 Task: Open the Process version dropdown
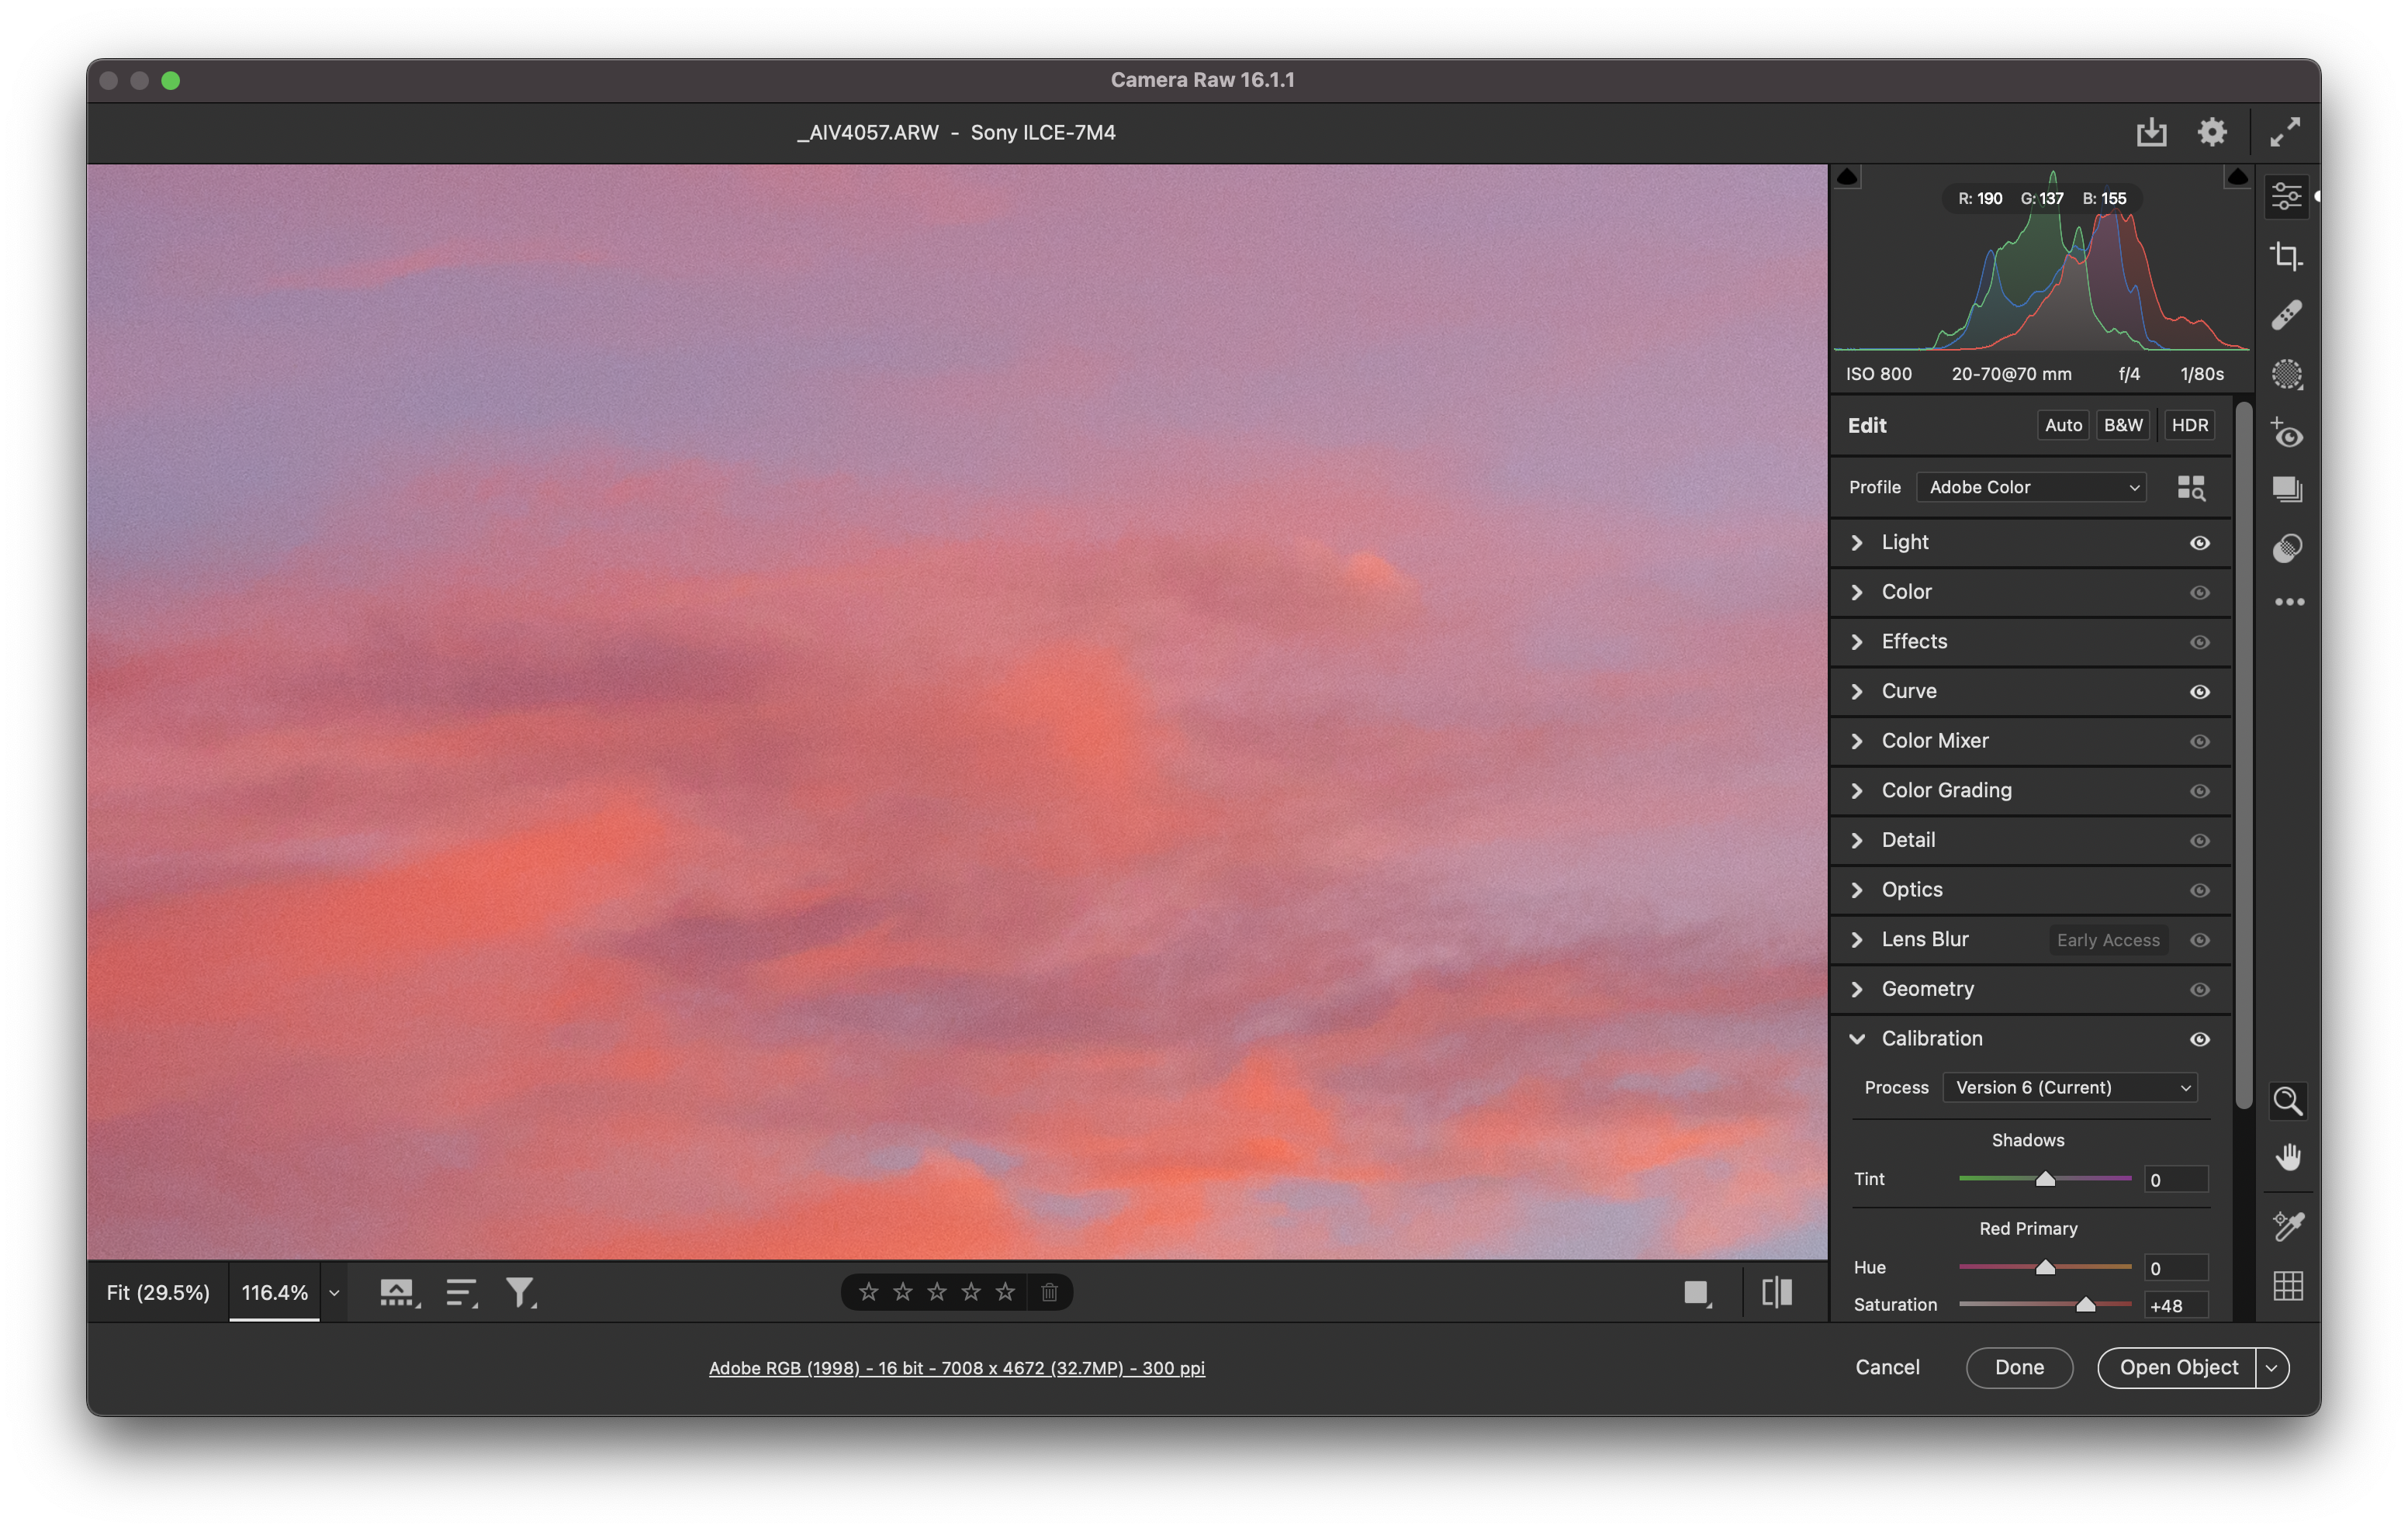2070,1087
